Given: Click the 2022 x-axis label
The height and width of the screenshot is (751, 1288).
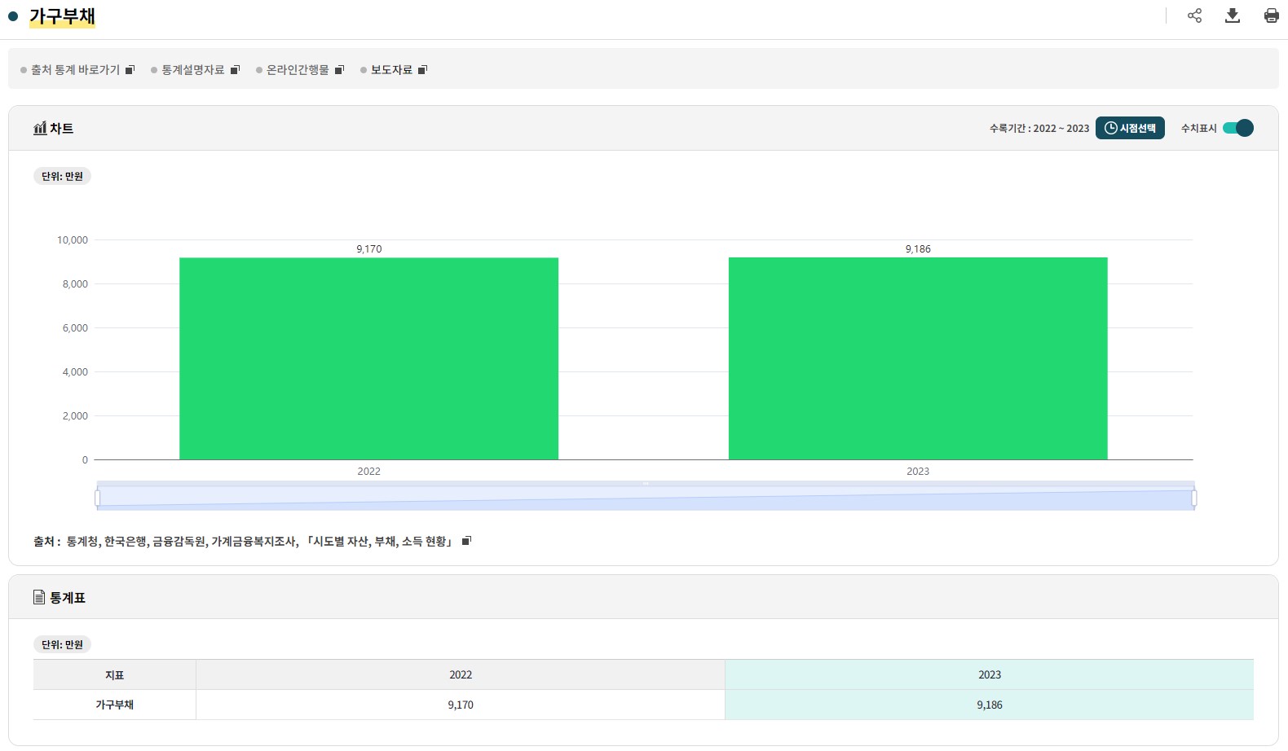Looking at the screenshot, I should pyautogui.click(x=368, y=472).
